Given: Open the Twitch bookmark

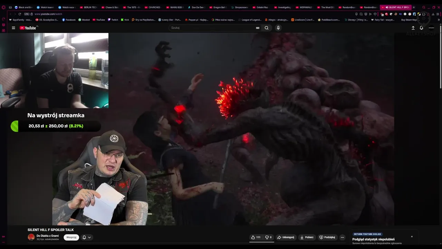Looking at the screenshot, I should pos(113,20).
